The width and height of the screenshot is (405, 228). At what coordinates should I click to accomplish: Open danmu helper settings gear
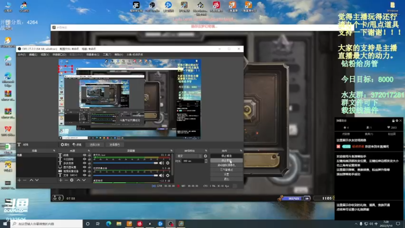[397, 121]
